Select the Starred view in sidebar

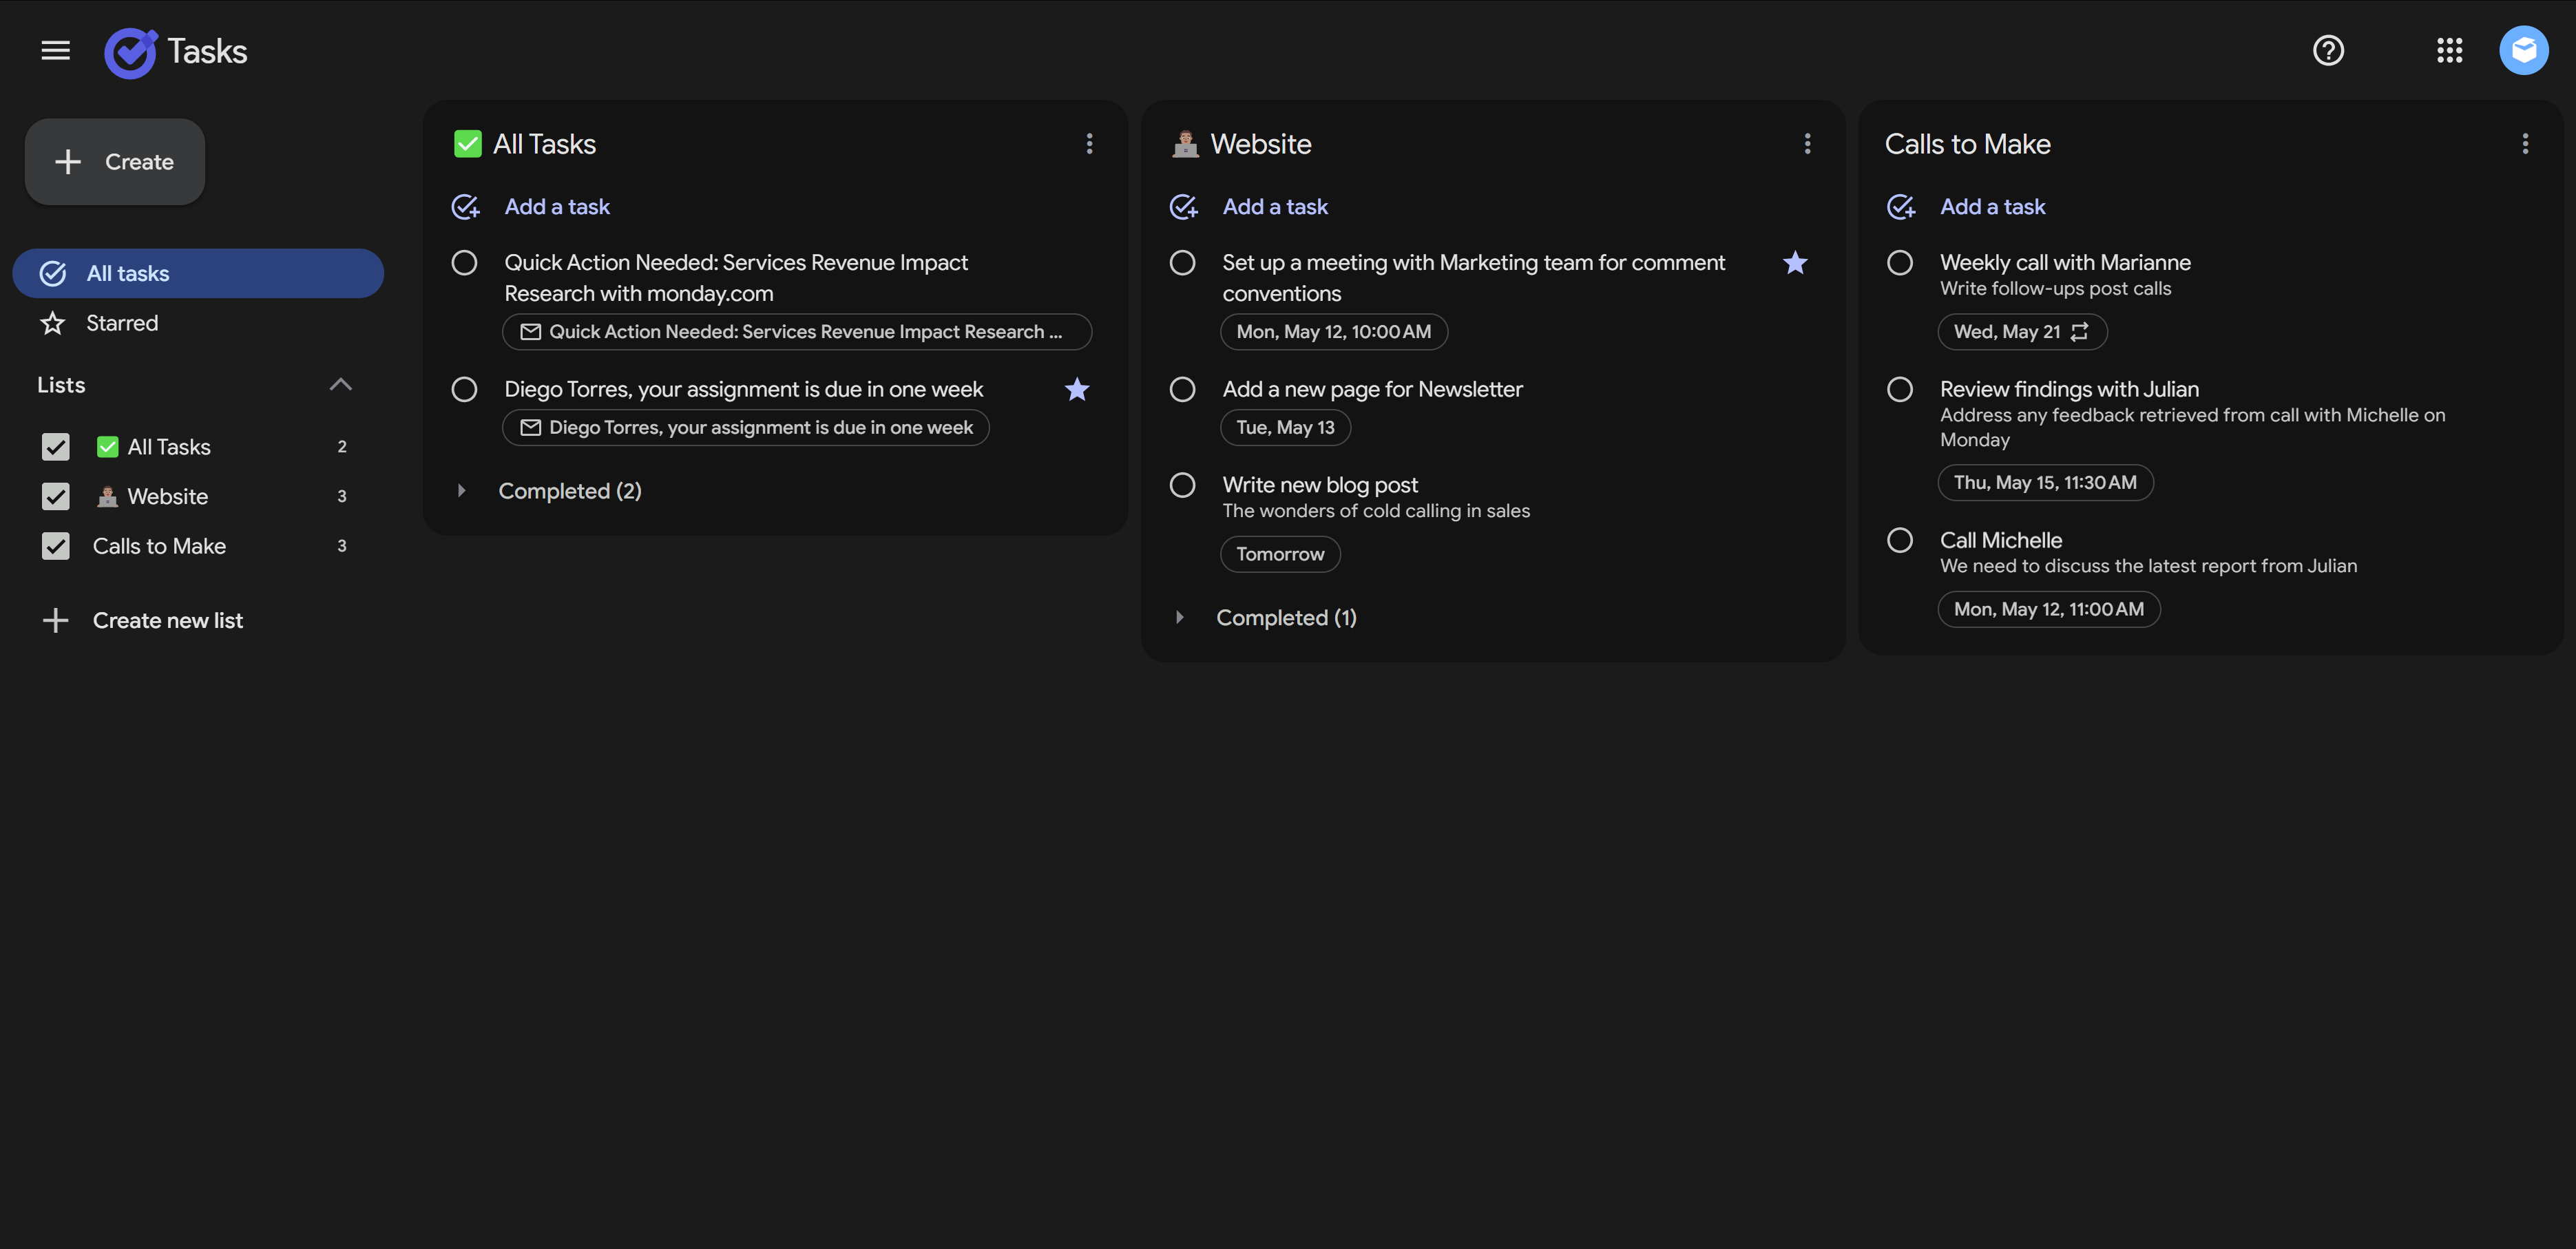click(x=121, y=323)
